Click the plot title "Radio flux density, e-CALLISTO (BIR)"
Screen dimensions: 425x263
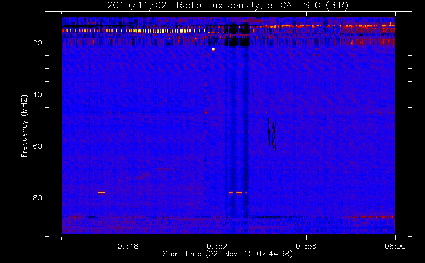(262, 5)
